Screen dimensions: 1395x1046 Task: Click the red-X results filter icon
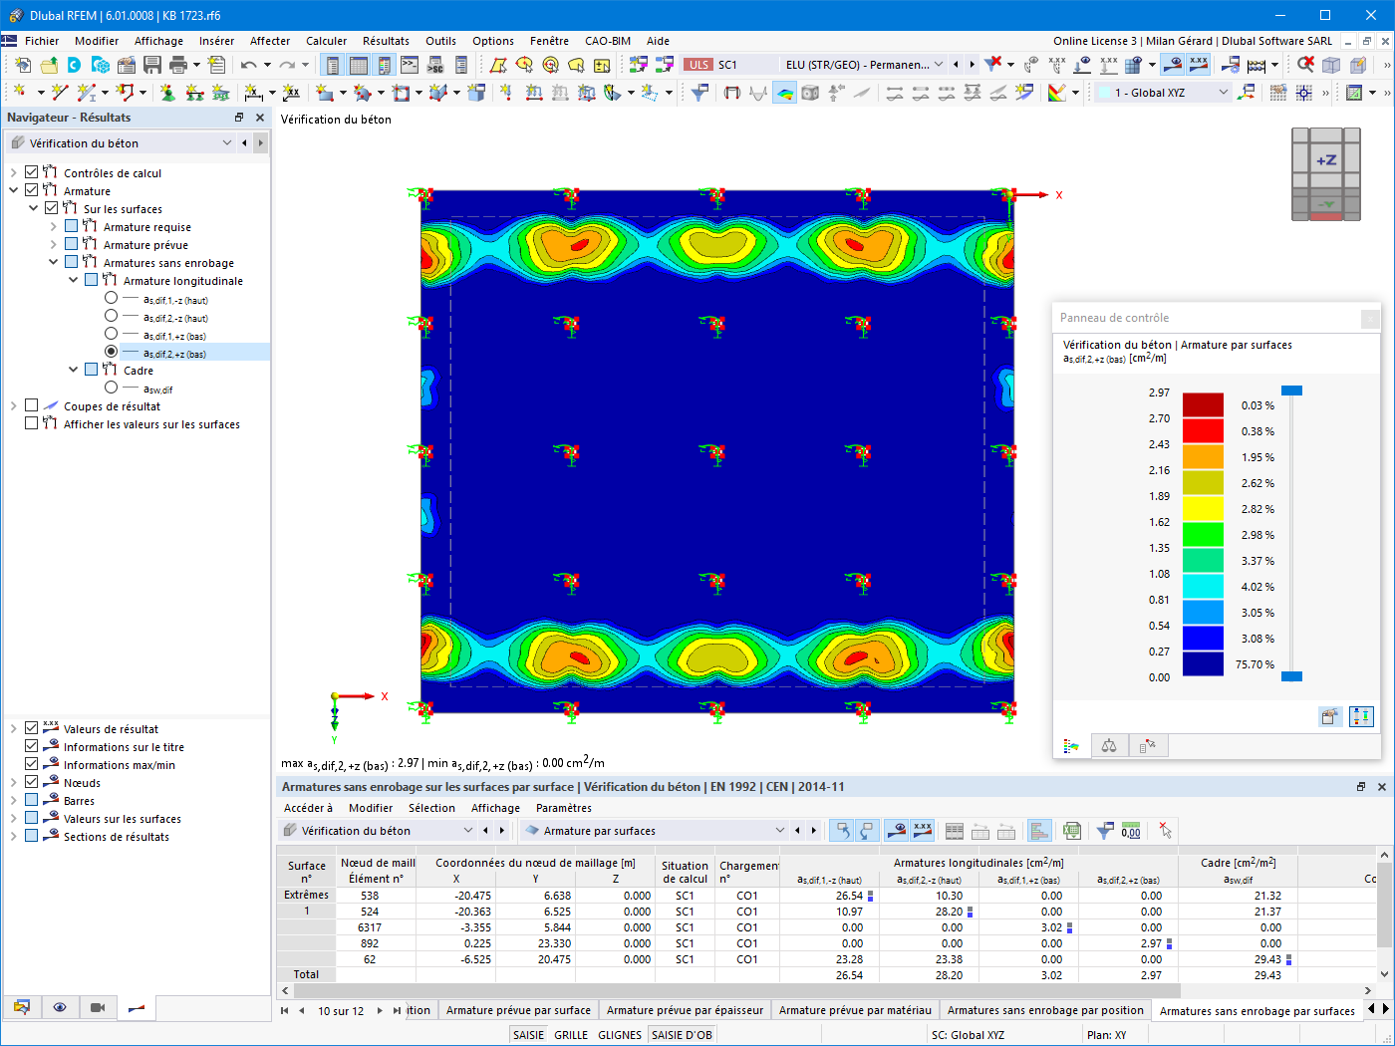(993, 65)
